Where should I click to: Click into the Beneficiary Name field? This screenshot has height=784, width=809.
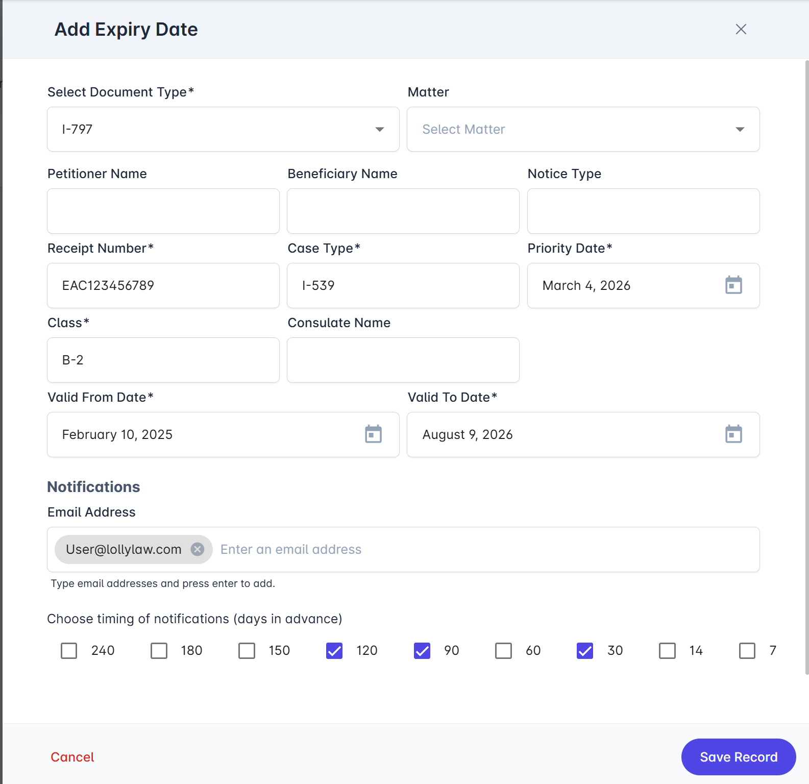[403, 211]
